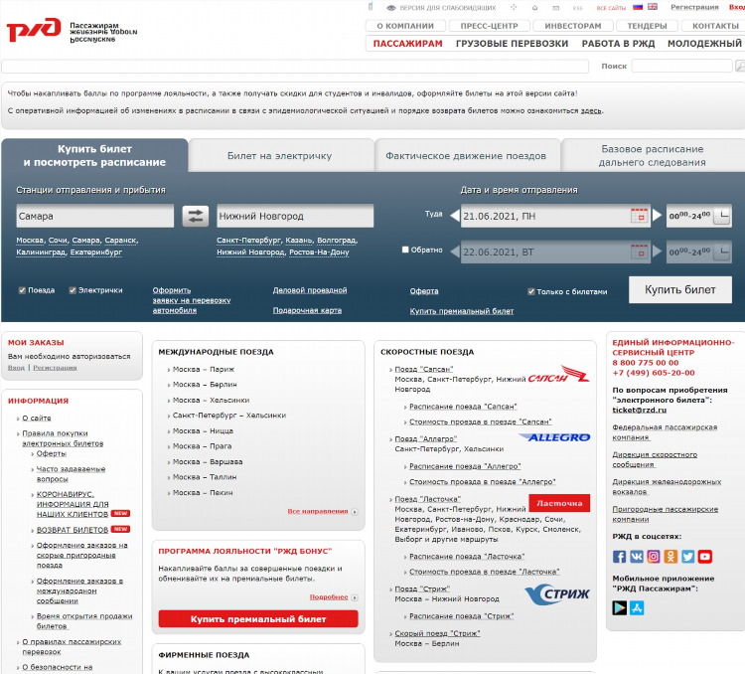Click the envelope mail icon in top bar
The height and width of the screenshot is (674, 745).
[x=556, y=8]
